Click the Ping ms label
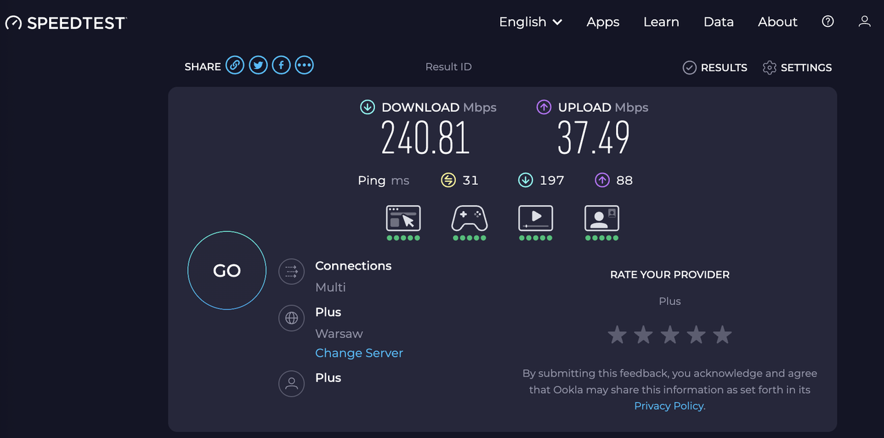 click(x=383, y=181)
